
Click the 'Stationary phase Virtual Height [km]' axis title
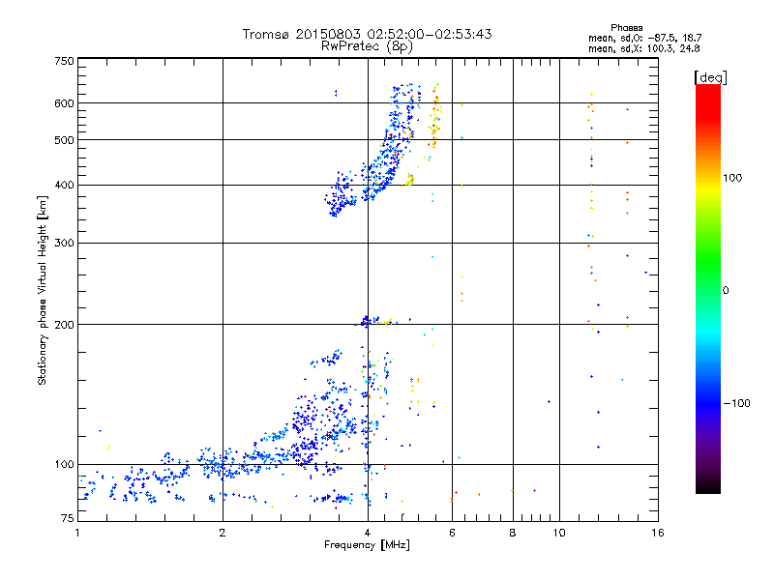[42, 291]
